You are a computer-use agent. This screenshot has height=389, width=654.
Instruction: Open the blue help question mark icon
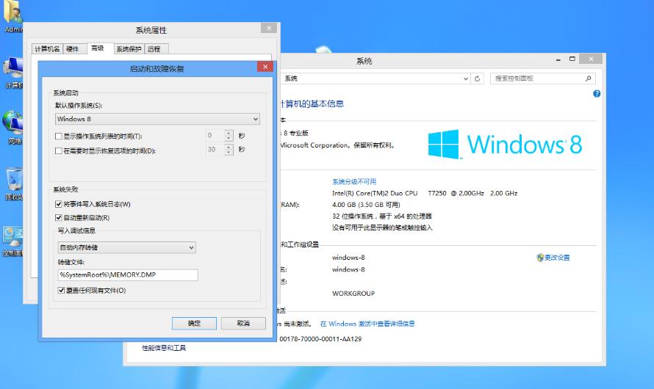click(597, 94)
